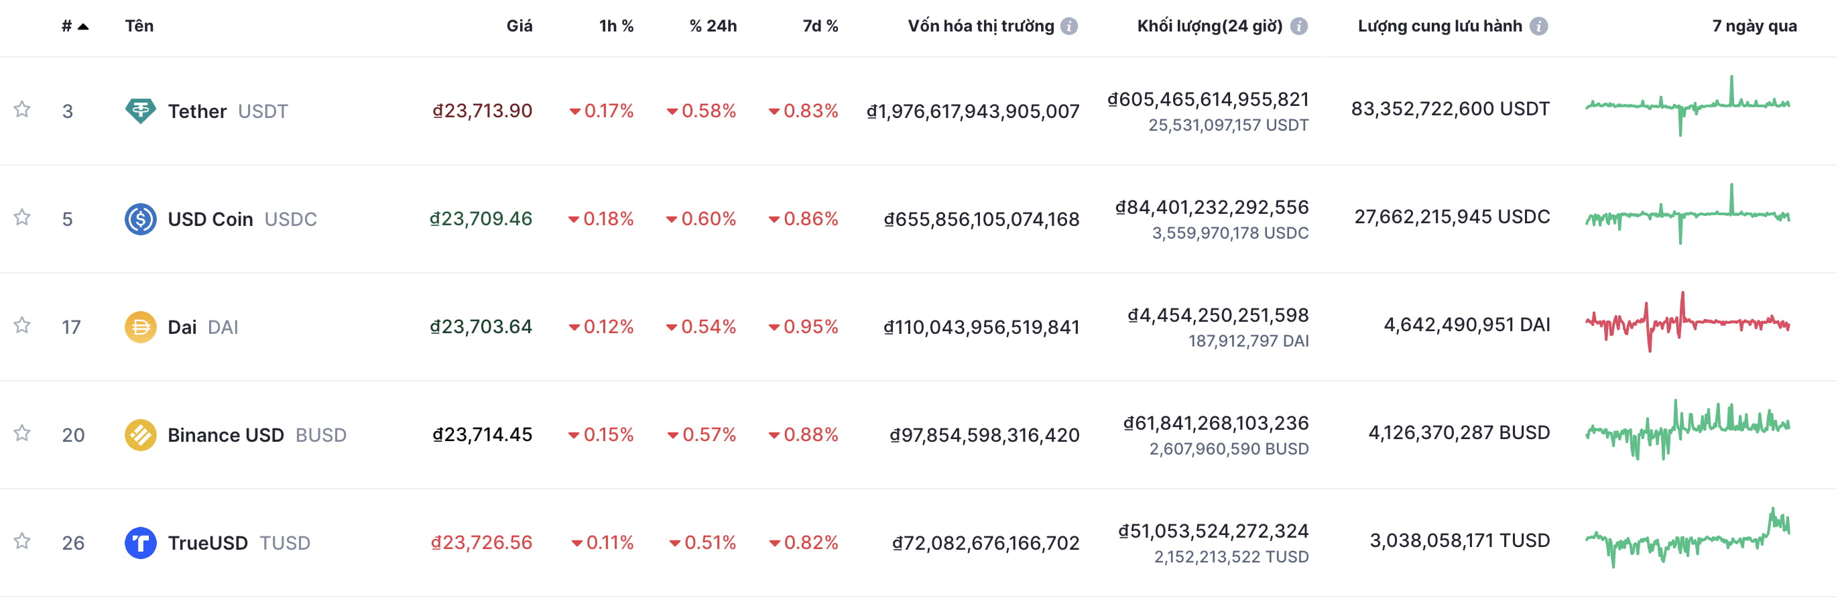Open info icon beside Khối lượng(24 giờ)
Image resolution: width=1838 pixels, height=598 pixels.
coord(1299,26)
